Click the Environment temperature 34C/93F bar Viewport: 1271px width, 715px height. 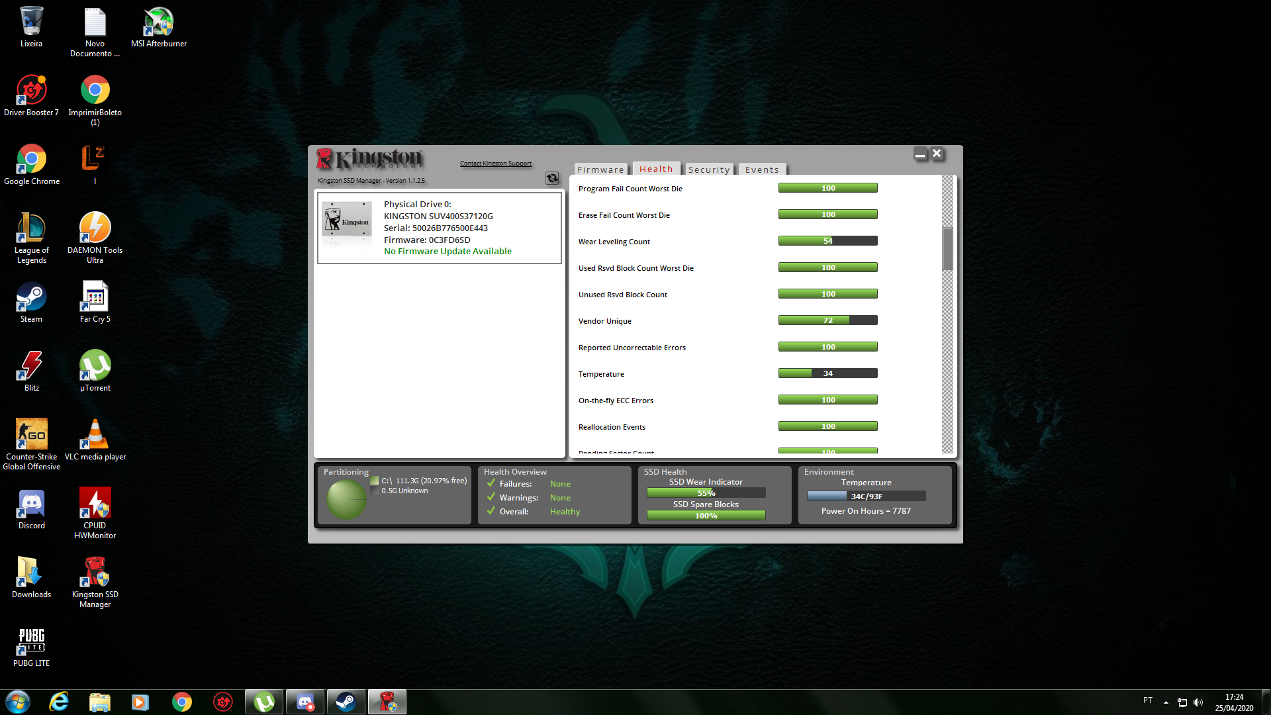(x=867, y=497)
